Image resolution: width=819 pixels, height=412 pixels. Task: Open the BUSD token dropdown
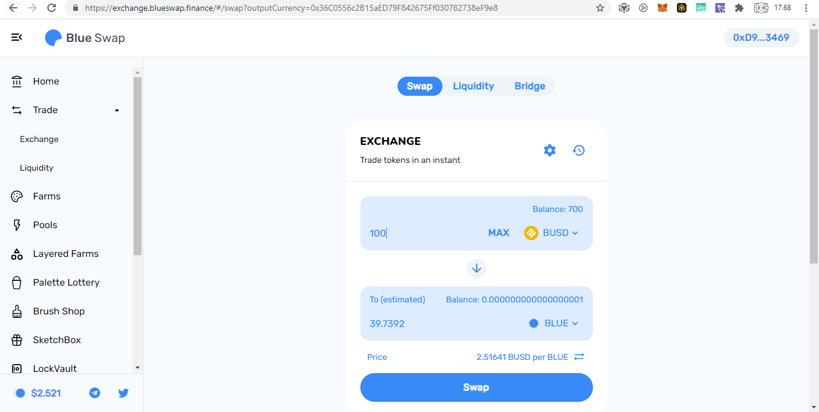pos(552,233)
